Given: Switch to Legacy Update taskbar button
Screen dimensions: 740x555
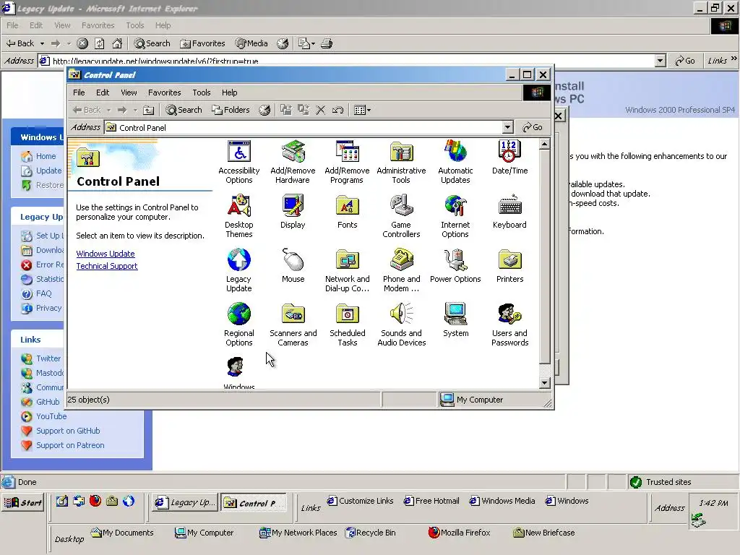Looking at the screenshot, I should [186, 503].
